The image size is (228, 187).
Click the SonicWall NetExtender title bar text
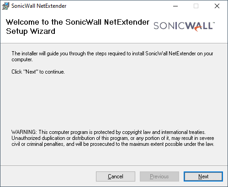coord(39,6)
